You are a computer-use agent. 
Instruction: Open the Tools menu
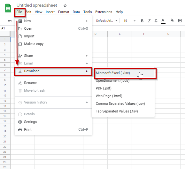[x=88, y=12]
